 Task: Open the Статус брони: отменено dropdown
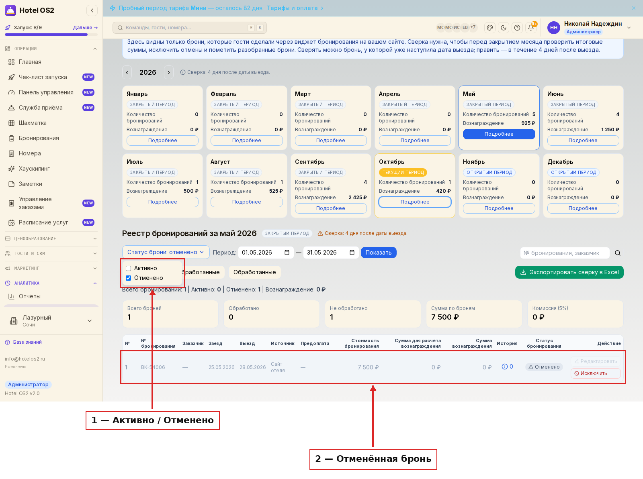point(166,252)
